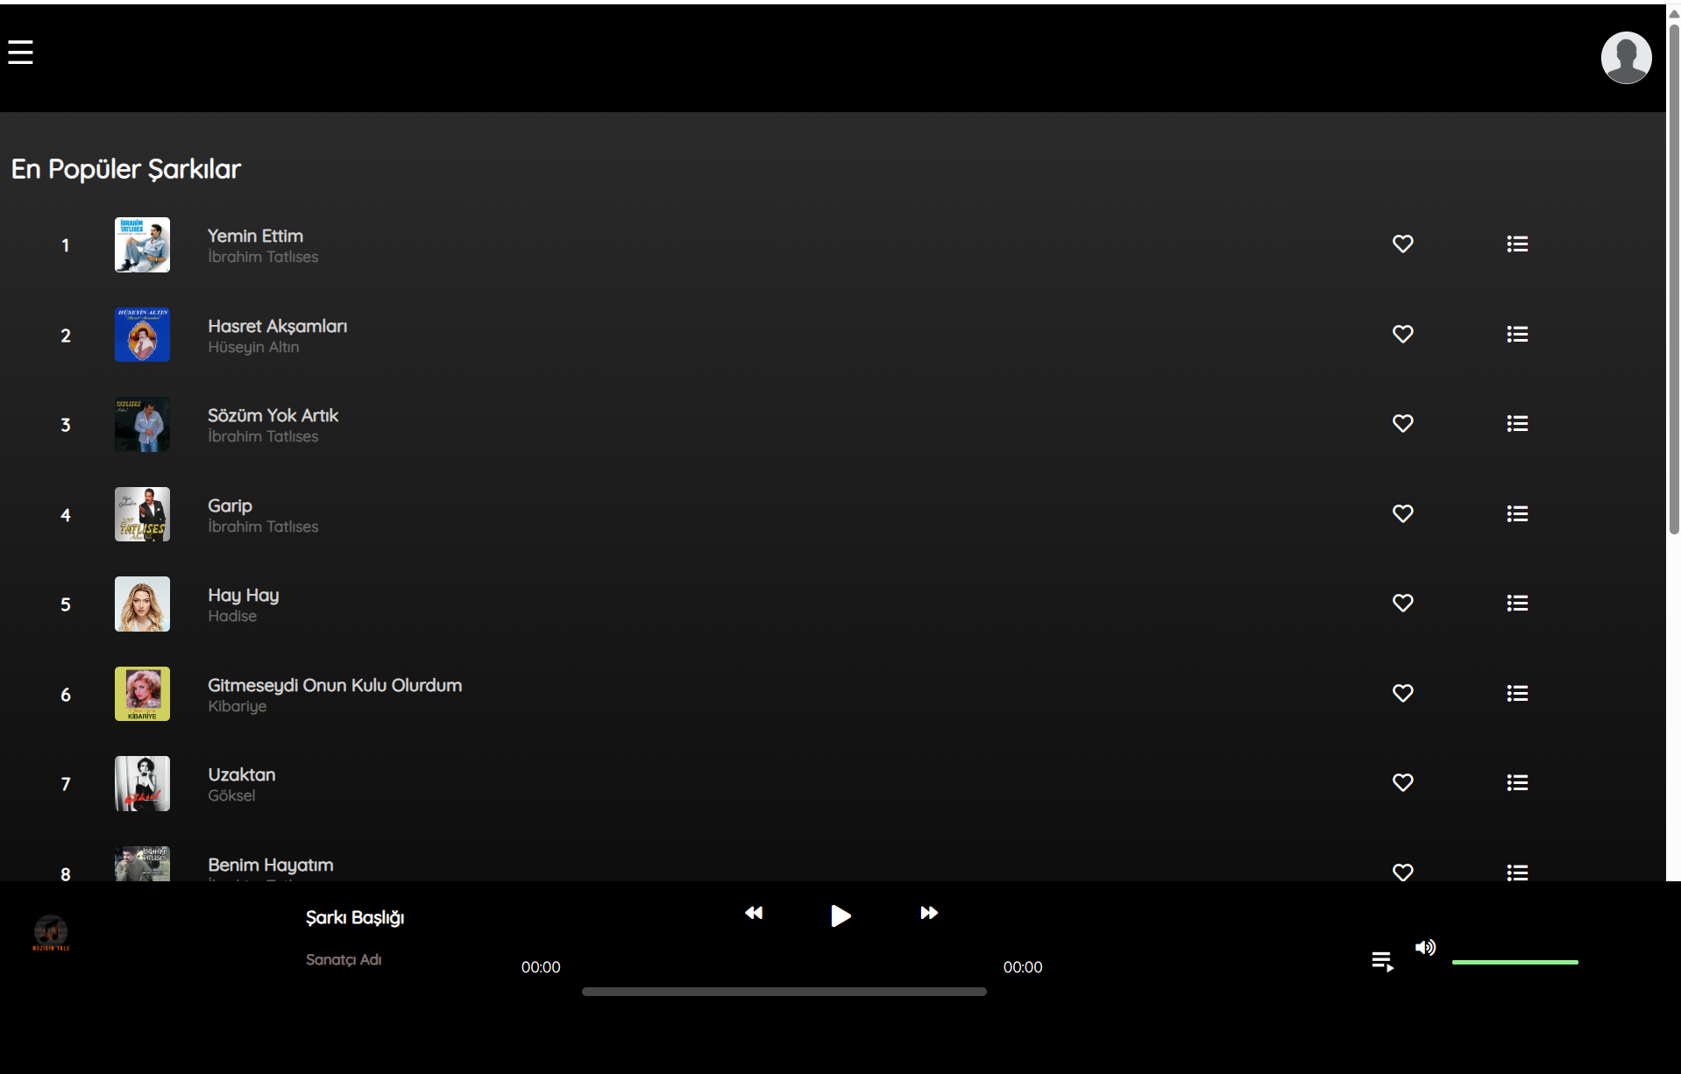Open playlist options for Garip
1681x1074 pixels.
click(x=1517, y=513)
